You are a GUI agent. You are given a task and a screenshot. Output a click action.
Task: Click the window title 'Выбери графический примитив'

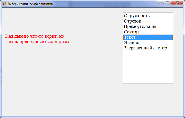tap(30, 4)
